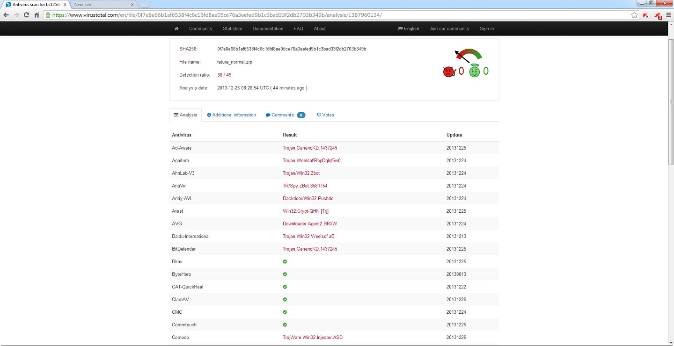The width and height of the screenshot is (674, 346).
Task: Click the Kaspersky extension icon
Action: coord(646,15)
